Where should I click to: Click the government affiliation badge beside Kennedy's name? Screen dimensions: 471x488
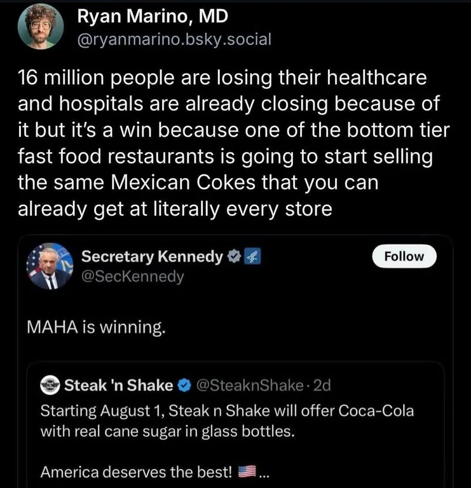(250, 257)
